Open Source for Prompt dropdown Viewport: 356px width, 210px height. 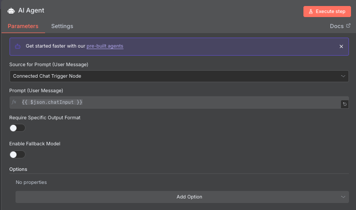(x=179, y=76)
